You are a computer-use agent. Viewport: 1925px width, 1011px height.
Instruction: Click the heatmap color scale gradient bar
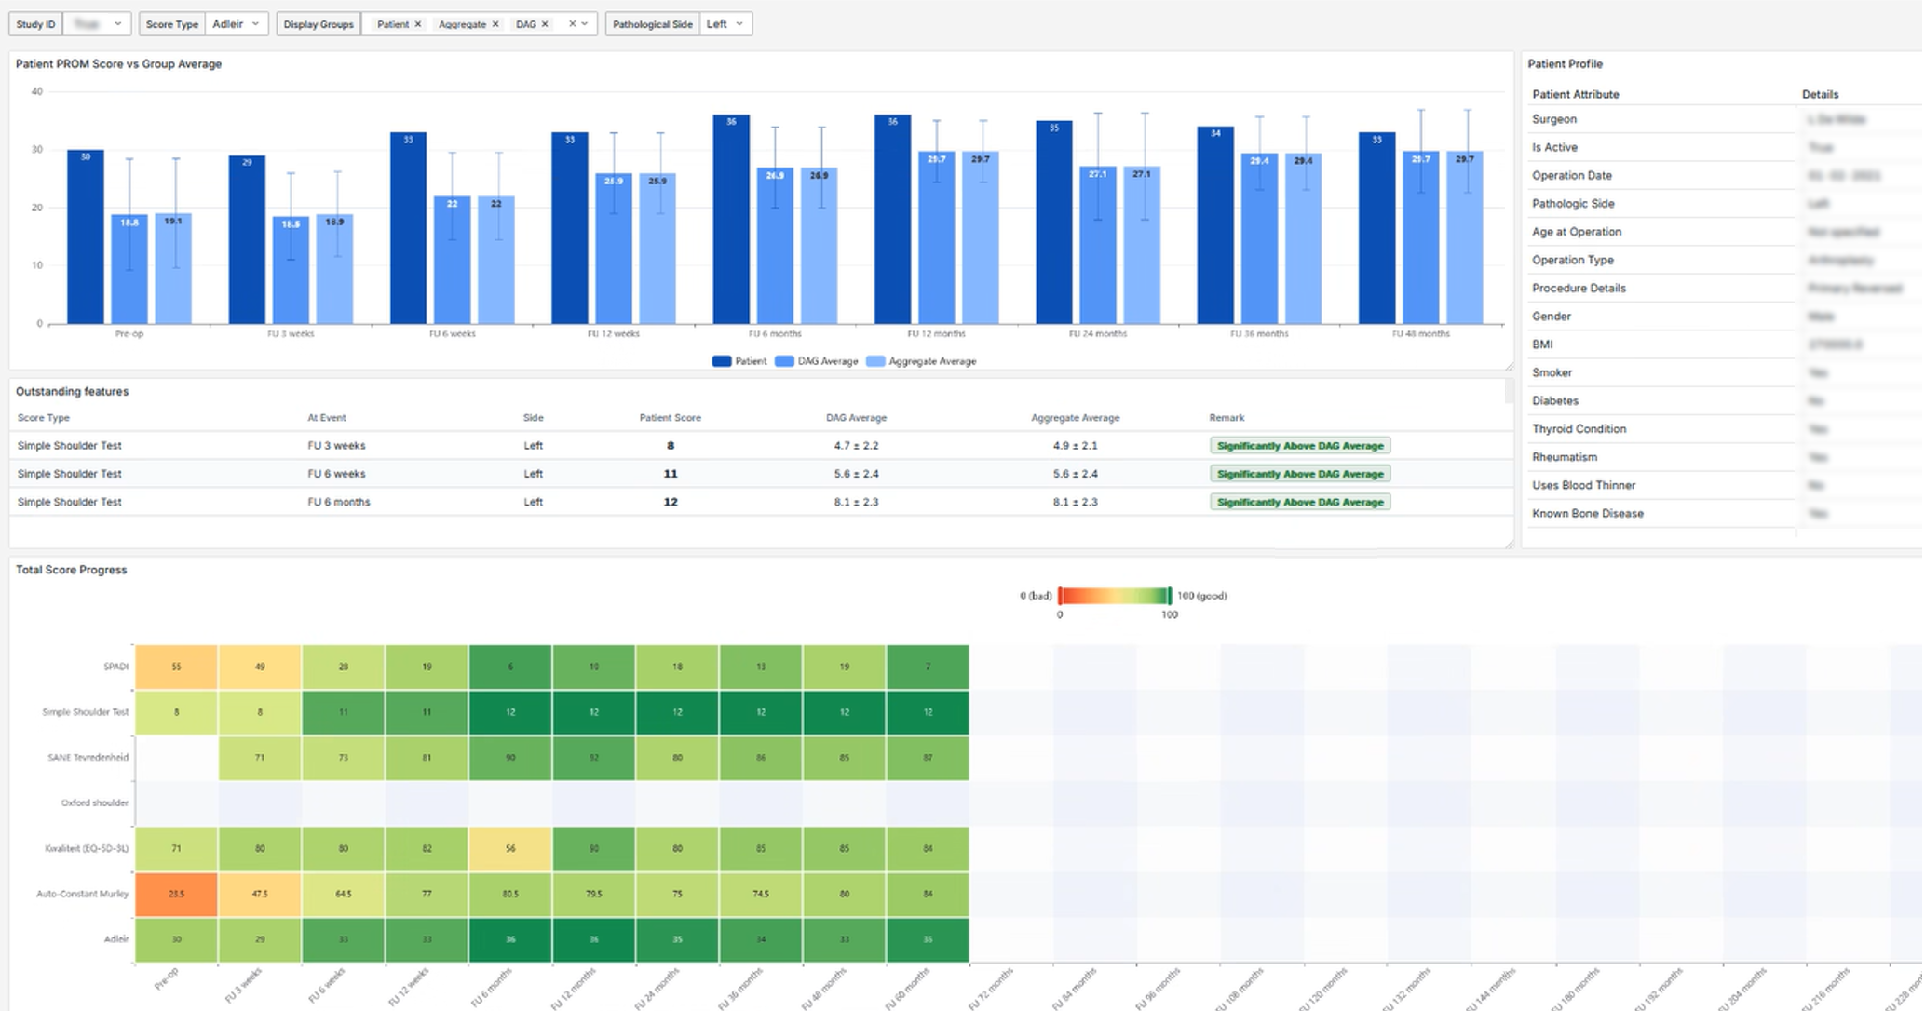(x=1114, y=596)
